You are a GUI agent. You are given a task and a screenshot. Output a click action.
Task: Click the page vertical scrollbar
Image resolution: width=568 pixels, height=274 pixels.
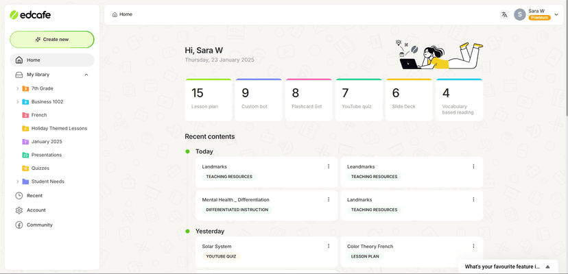click(567, 58)
